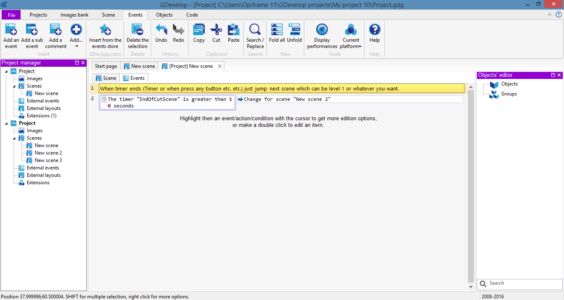Viewport: 564px width, 300px height.
Task: Click Add a comment icon
Action: click(x=56, y=31)
